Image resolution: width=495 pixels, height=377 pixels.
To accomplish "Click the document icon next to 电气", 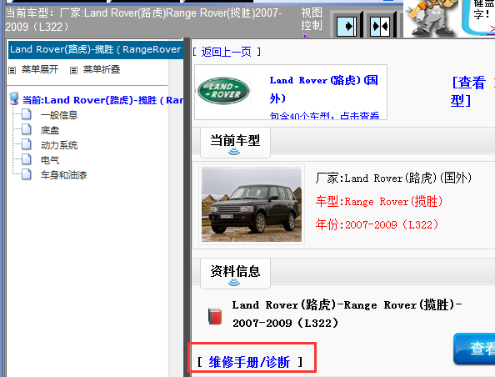I will [27, 159].
